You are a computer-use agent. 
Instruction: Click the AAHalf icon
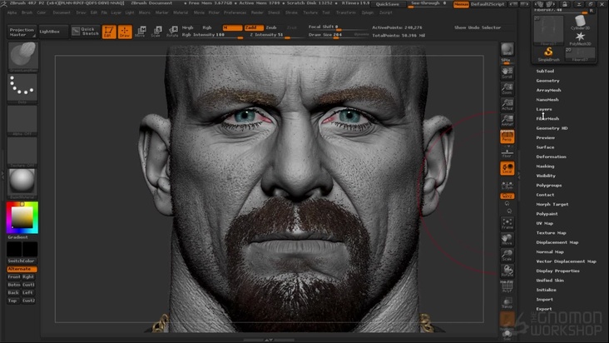click(507, 120)
